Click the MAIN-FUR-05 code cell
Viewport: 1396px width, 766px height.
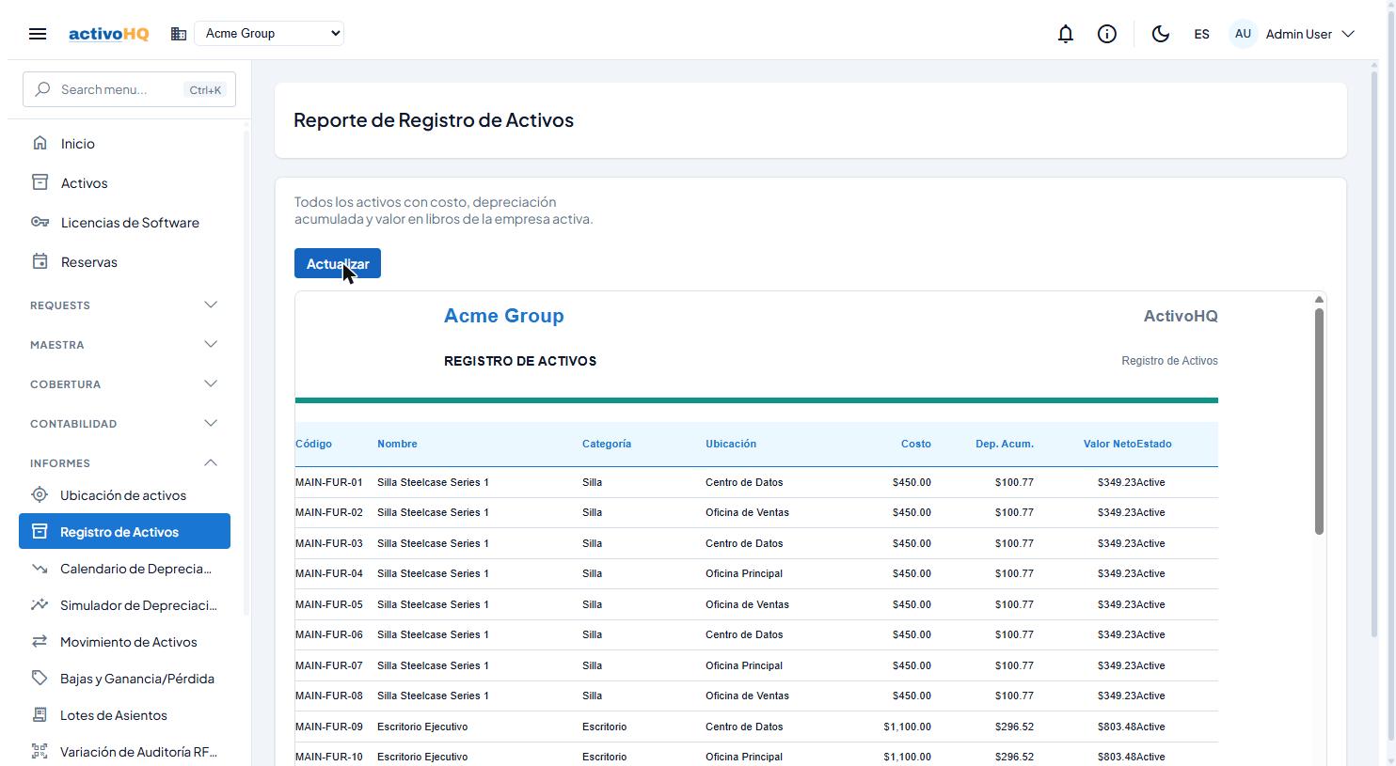[329, 604]
